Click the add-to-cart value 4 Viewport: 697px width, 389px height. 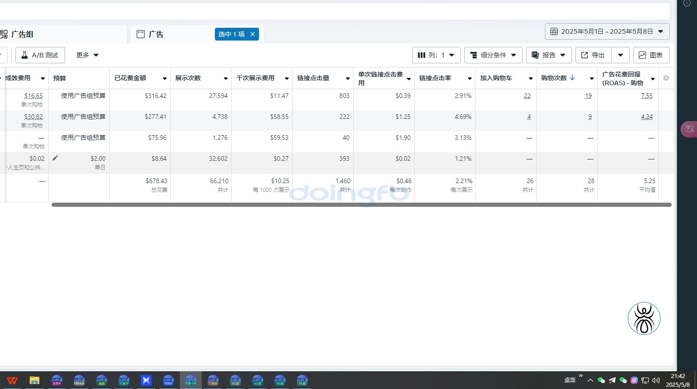pos(529,117)
